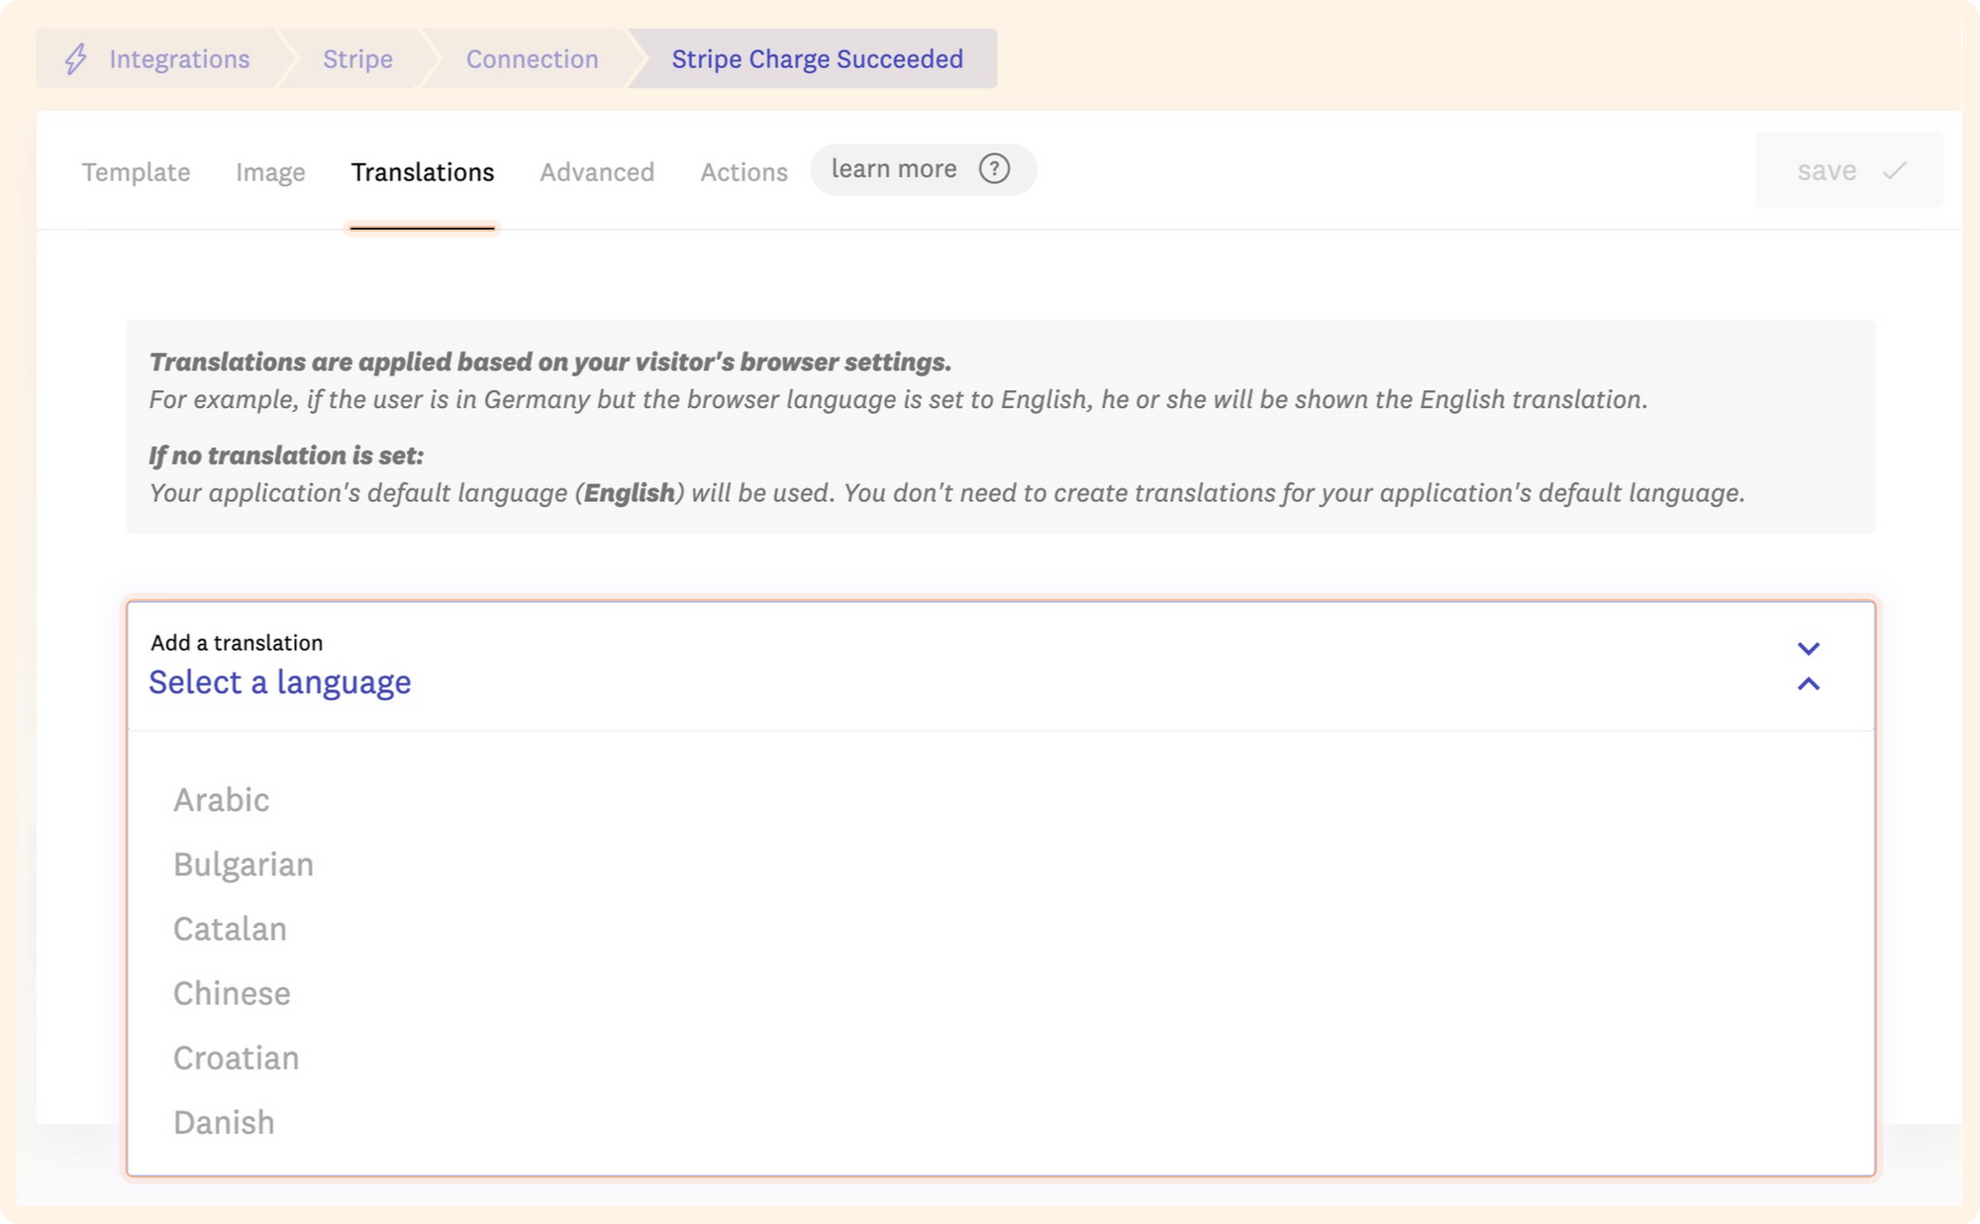Select the Translations tab

[423, 172]
